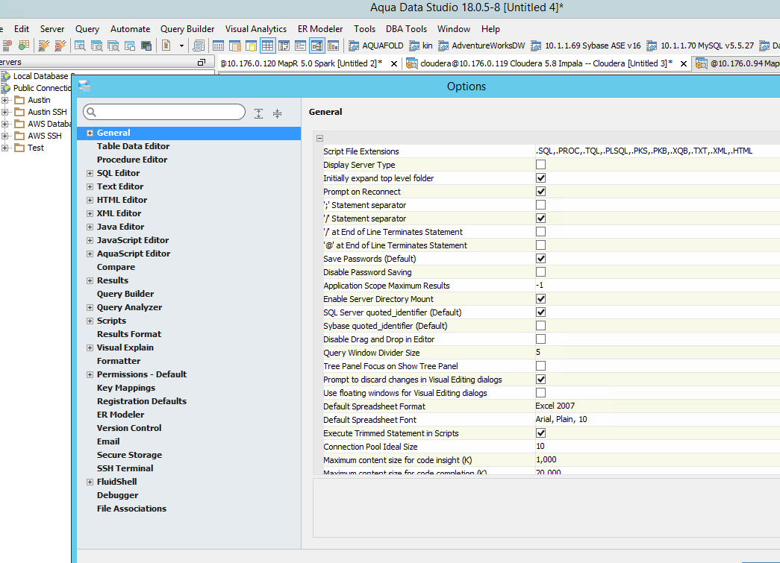Screen dimensions: 780x563
Task: Select Key Mappings in options list
Action: (x=126, y=388)
